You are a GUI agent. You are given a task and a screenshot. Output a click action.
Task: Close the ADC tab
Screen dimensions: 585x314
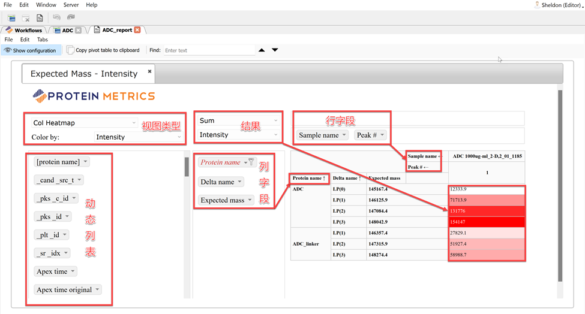(x=78, y=30)
